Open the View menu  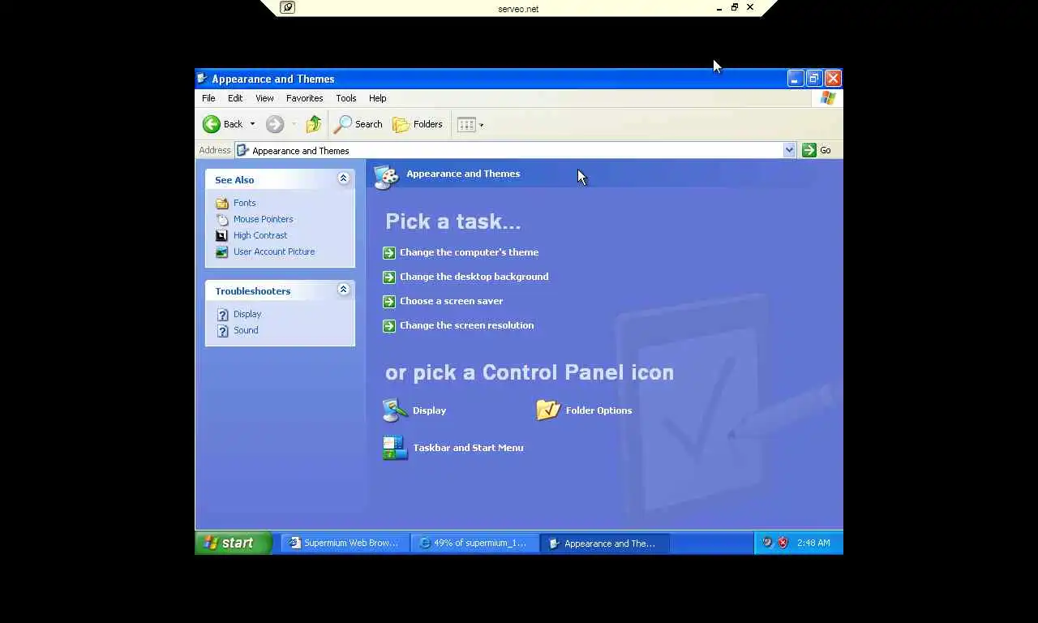point(264,98)
